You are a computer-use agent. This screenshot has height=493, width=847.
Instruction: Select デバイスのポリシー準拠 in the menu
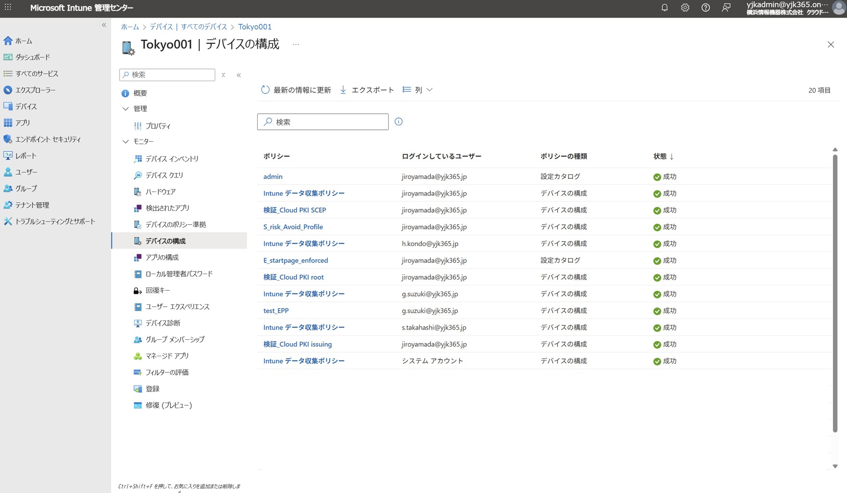tap(176, 225)
